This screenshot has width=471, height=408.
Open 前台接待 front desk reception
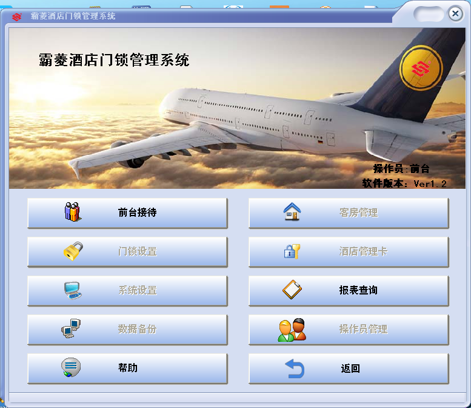pyautogui.click(x=127, y=213)
